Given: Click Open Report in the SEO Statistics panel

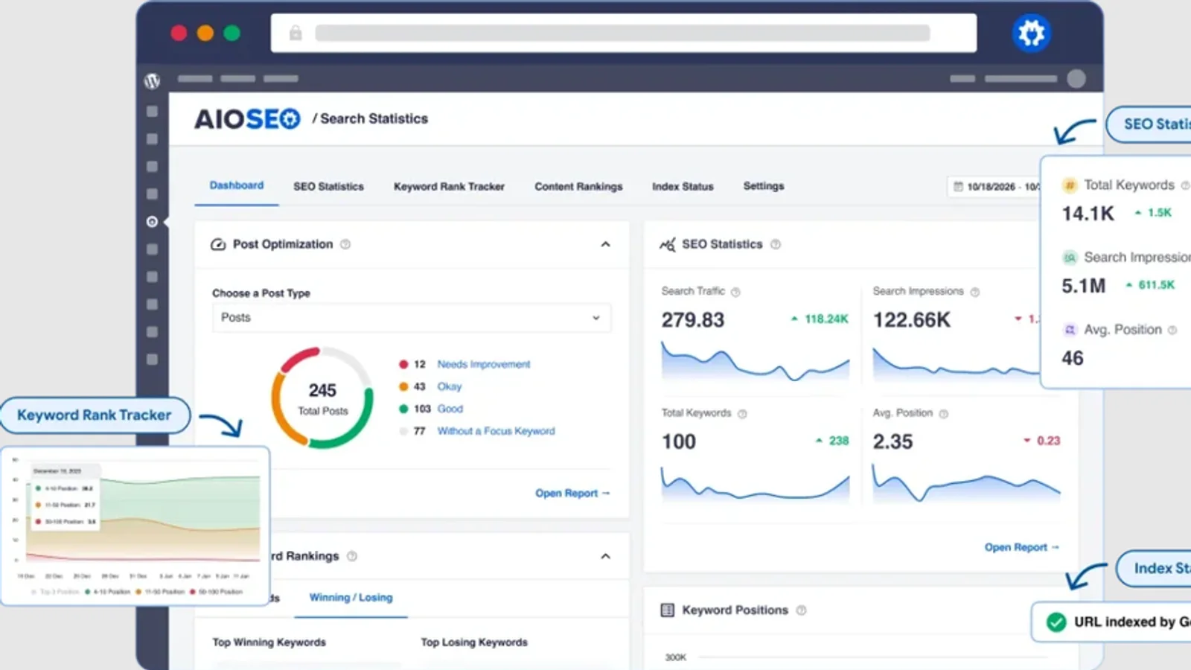Looking at the screenshot, I should pyautogui.click(x=1022, y=548).
